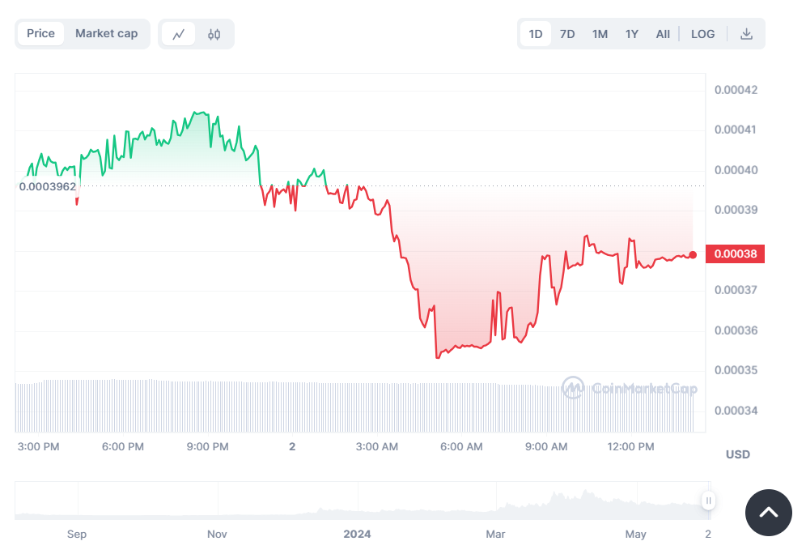Click the 2024 label on the range navigator
Image resolution: width=806 pixels, height=554 pixels.
357,534
